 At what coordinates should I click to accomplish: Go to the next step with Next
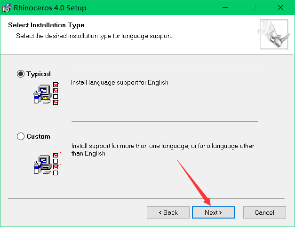click(x=213, y=212)
